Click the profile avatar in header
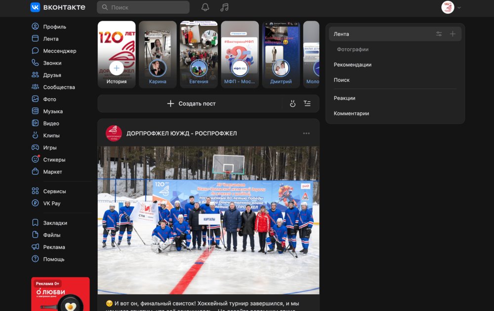Viewport: 494px width, 311px height. point(448,7)
